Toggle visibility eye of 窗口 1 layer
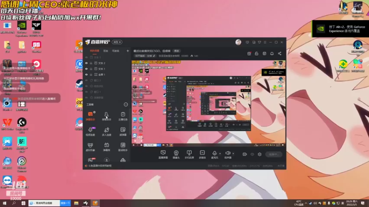369x207 pixels. (86, 92)
